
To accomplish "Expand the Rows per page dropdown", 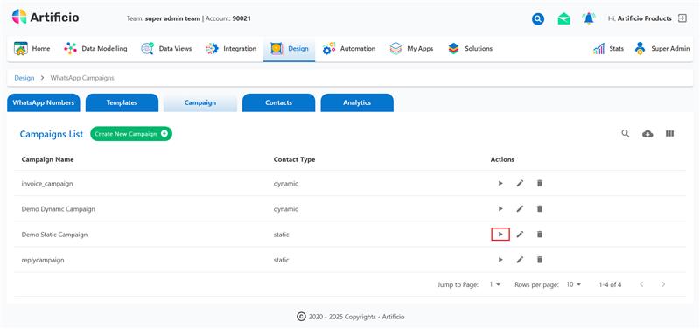I will pyautogui.click(x=574, y=284).
